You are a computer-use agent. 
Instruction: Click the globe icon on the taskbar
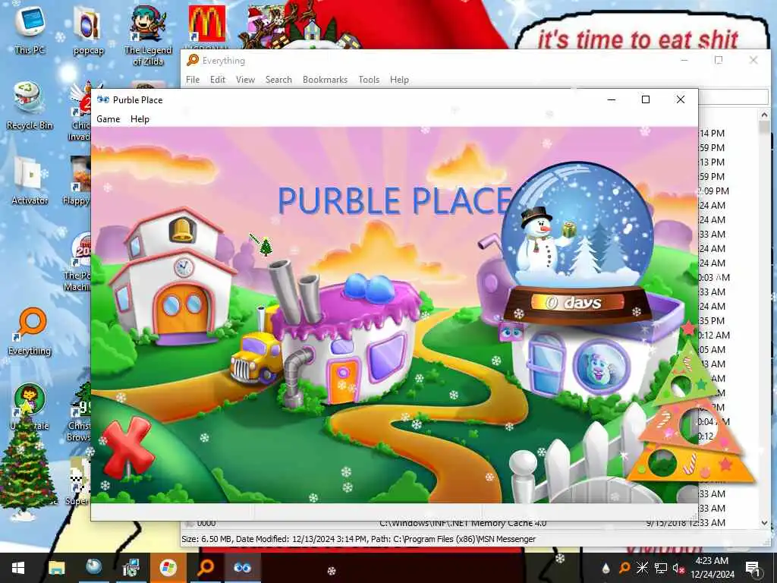tap(93, 568)
